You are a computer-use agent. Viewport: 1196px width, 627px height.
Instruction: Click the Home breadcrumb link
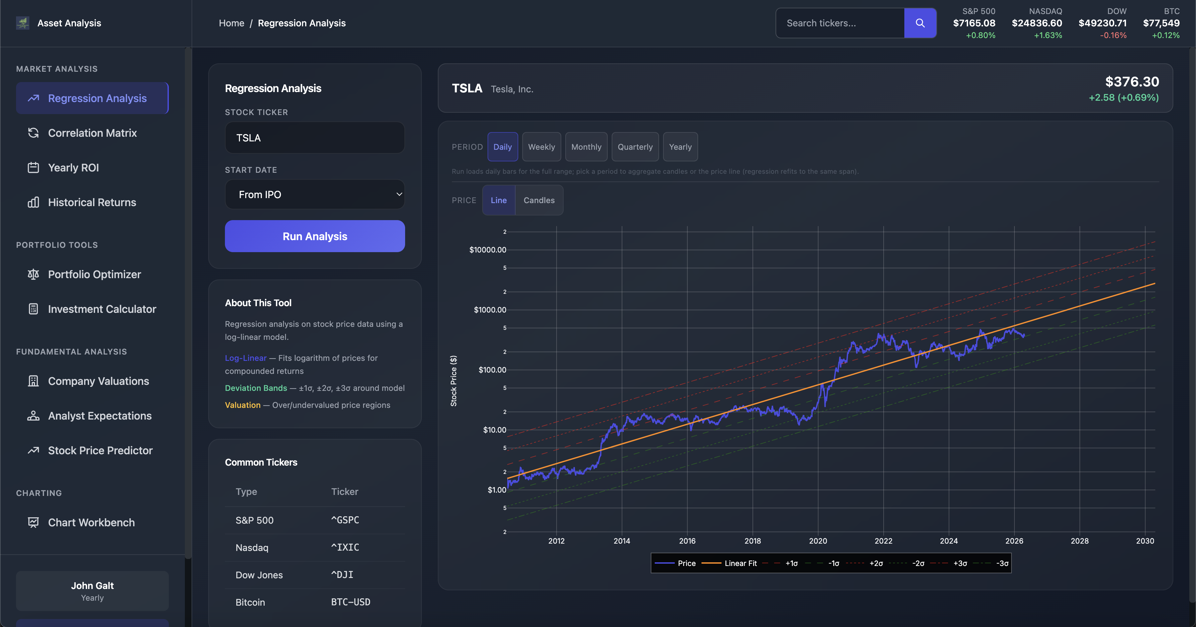click(231, 23)
